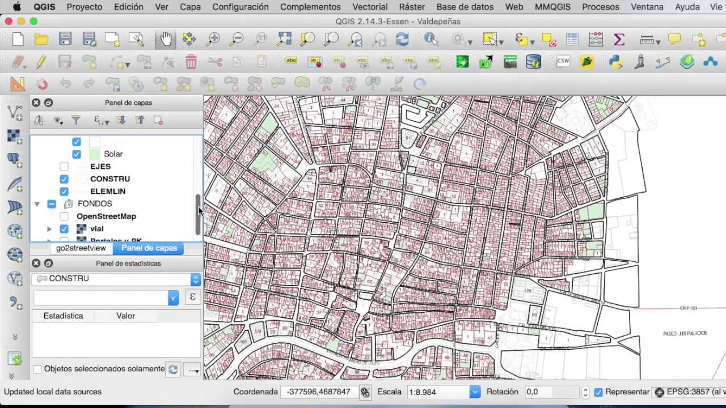The image size is (726, 408).
Task: Select the Pan Map hand tool
Action: pos(165,39)
